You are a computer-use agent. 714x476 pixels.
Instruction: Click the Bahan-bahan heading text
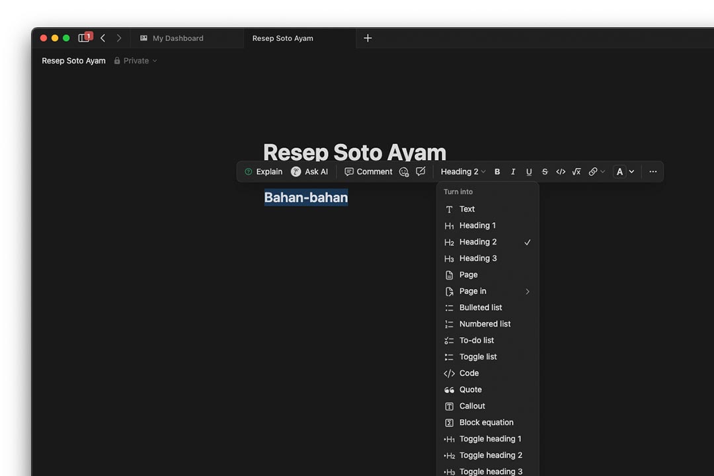[x=306, y=197]
